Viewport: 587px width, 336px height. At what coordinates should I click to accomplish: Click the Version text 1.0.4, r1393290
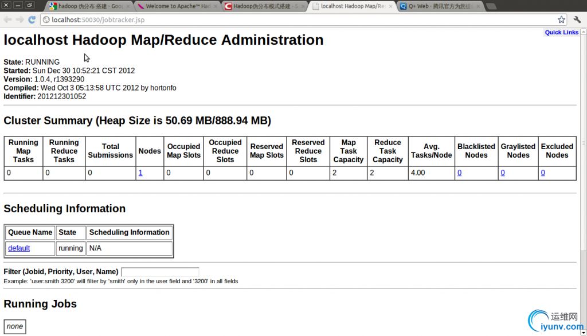tap(59, 79)
